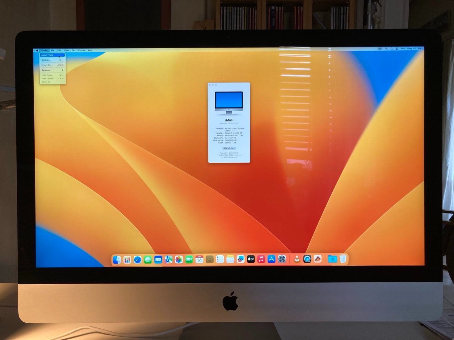This screenshot has width=454, height=340.
Task: Open the Bin in the Dock
Action: (343, 259)
